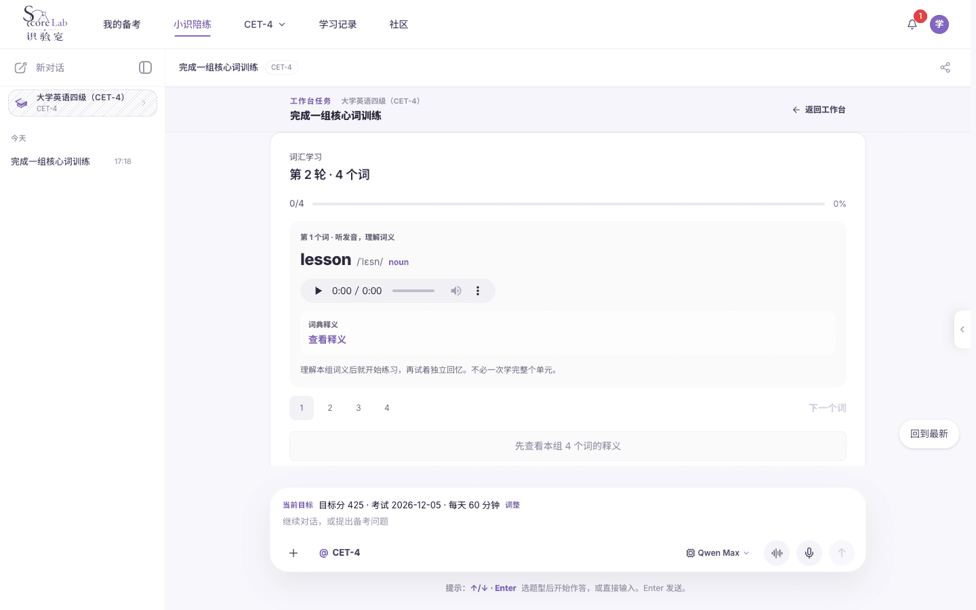The width and height of the screenshot is (976, 610).
Task: Click the word "lesson" heading
Action: click(x=326, y=260)
